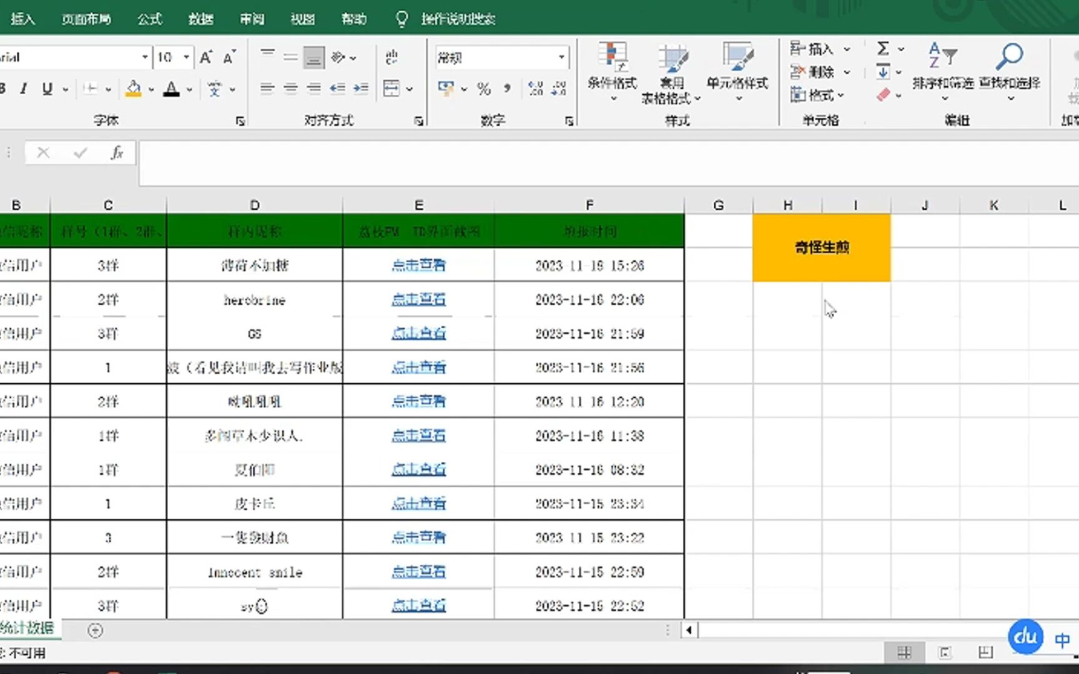This screenshot has width=1079, height=674.
Task: Align text right
Action: pyautogui.click(x=314, y=89)
